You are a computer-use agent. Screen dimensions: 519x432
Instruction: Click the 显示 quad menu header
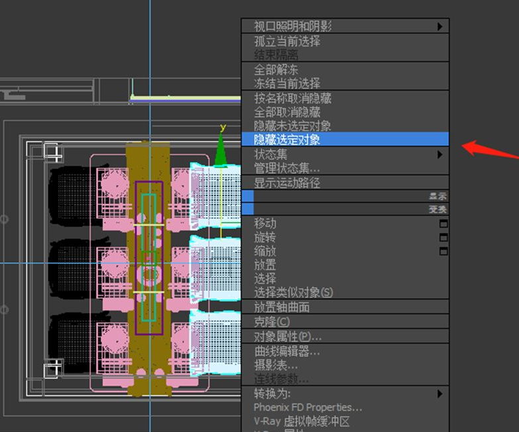pos(345,196)
